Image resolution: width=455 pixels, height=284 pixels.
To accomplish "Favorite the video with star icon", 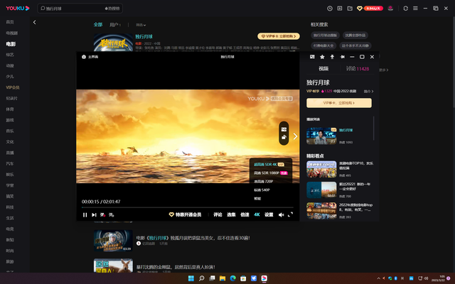I will pos(322,57).
